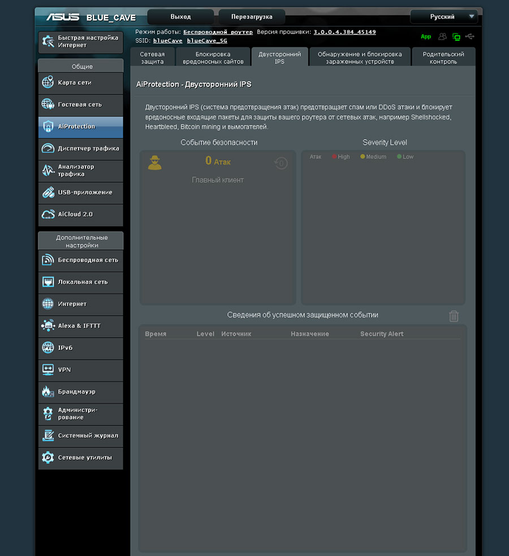Open Системный журнал page
Screen dimensions: 509x556
click(x=80, y=436)
